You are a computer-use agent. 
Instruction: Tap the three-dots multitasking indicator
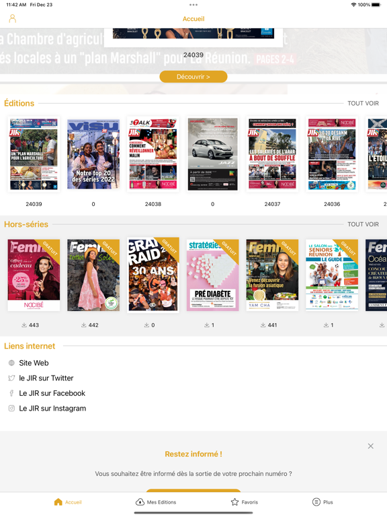coord(193,5)
